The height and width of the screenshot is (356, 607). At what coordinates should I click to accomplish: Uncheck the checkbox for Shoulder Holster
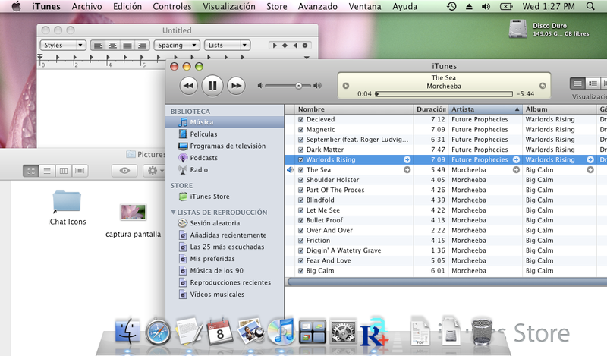301,180
